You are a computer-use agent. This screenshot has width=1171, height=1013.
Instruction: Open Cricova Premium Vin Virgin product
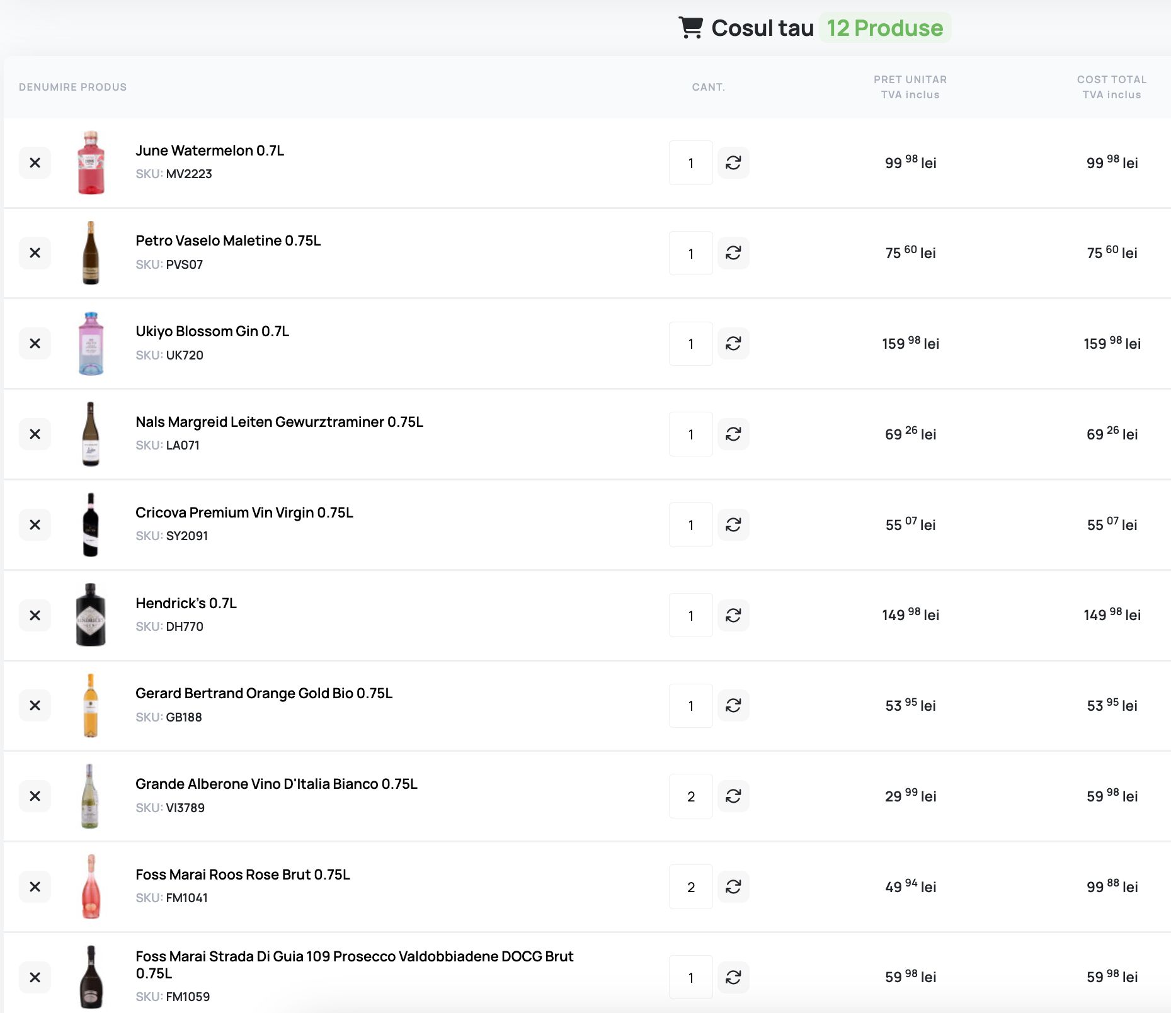click(x=244, y=512)
